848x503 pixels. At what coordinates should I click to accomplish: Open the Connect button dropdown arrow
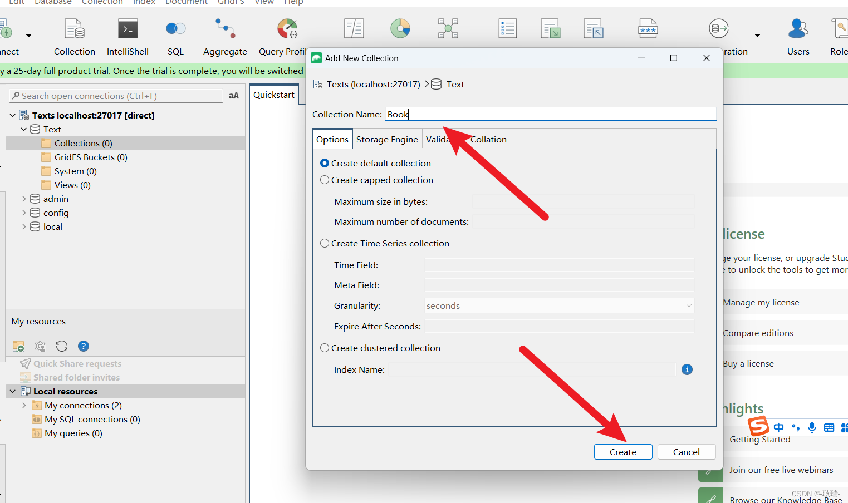(28, 36)
